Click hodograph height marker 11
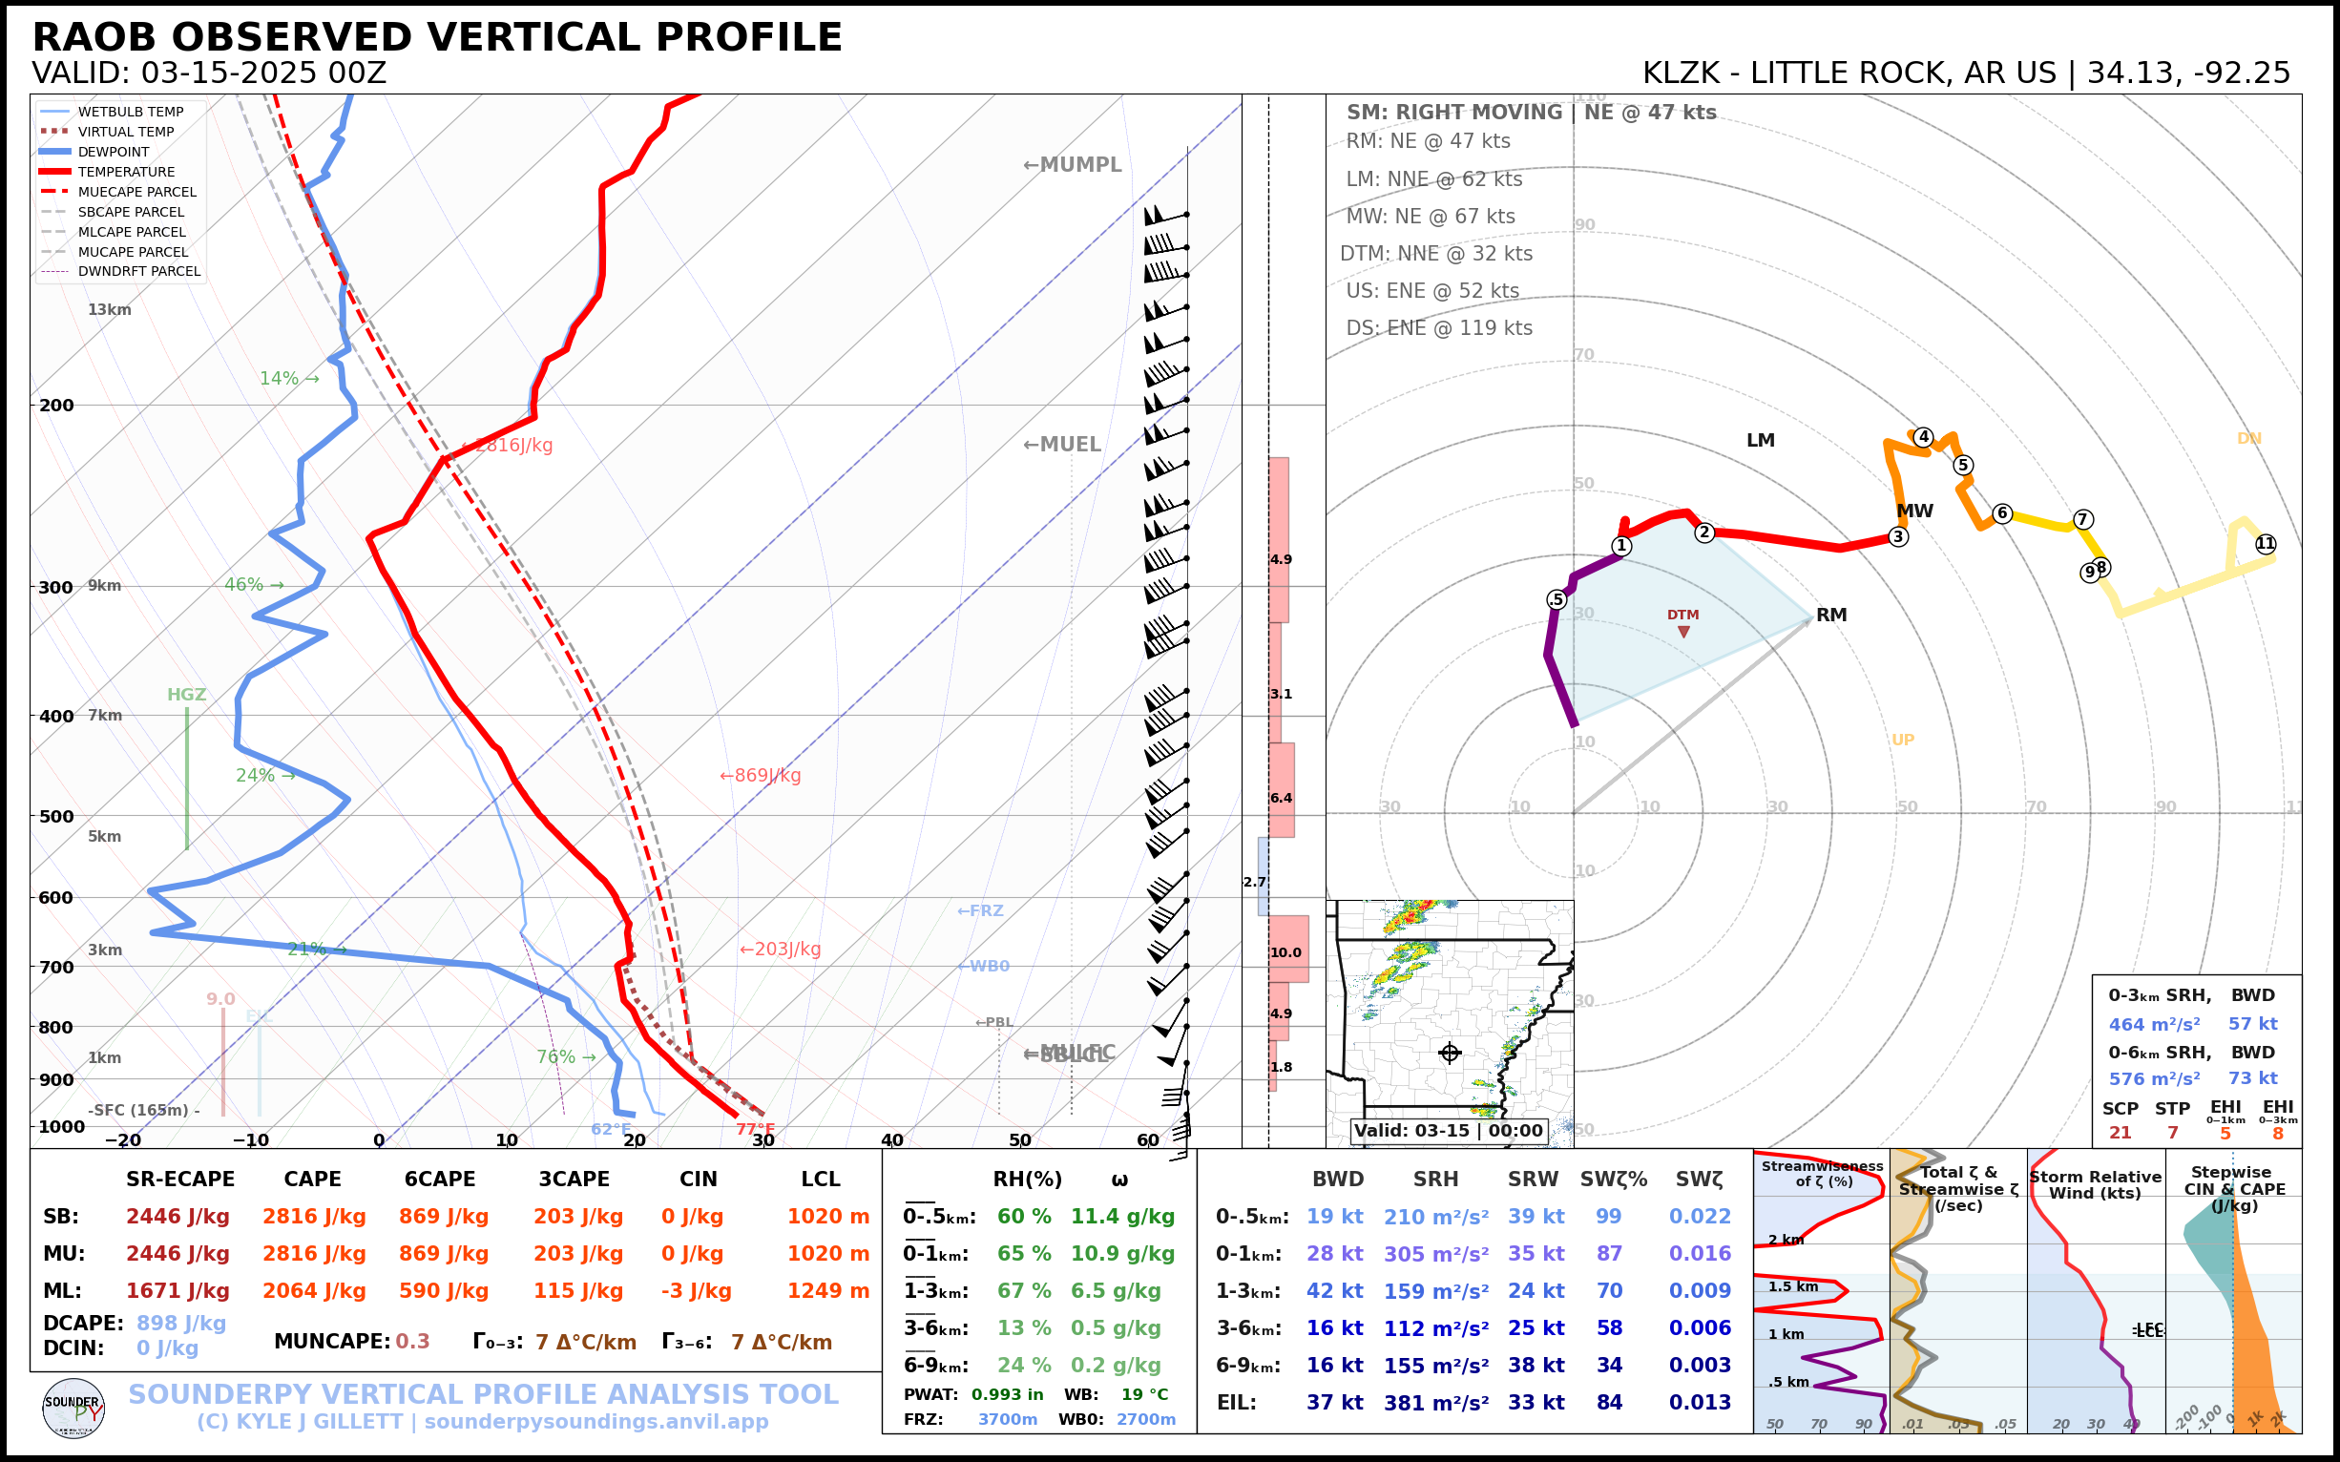 [x=2266, y=543]
